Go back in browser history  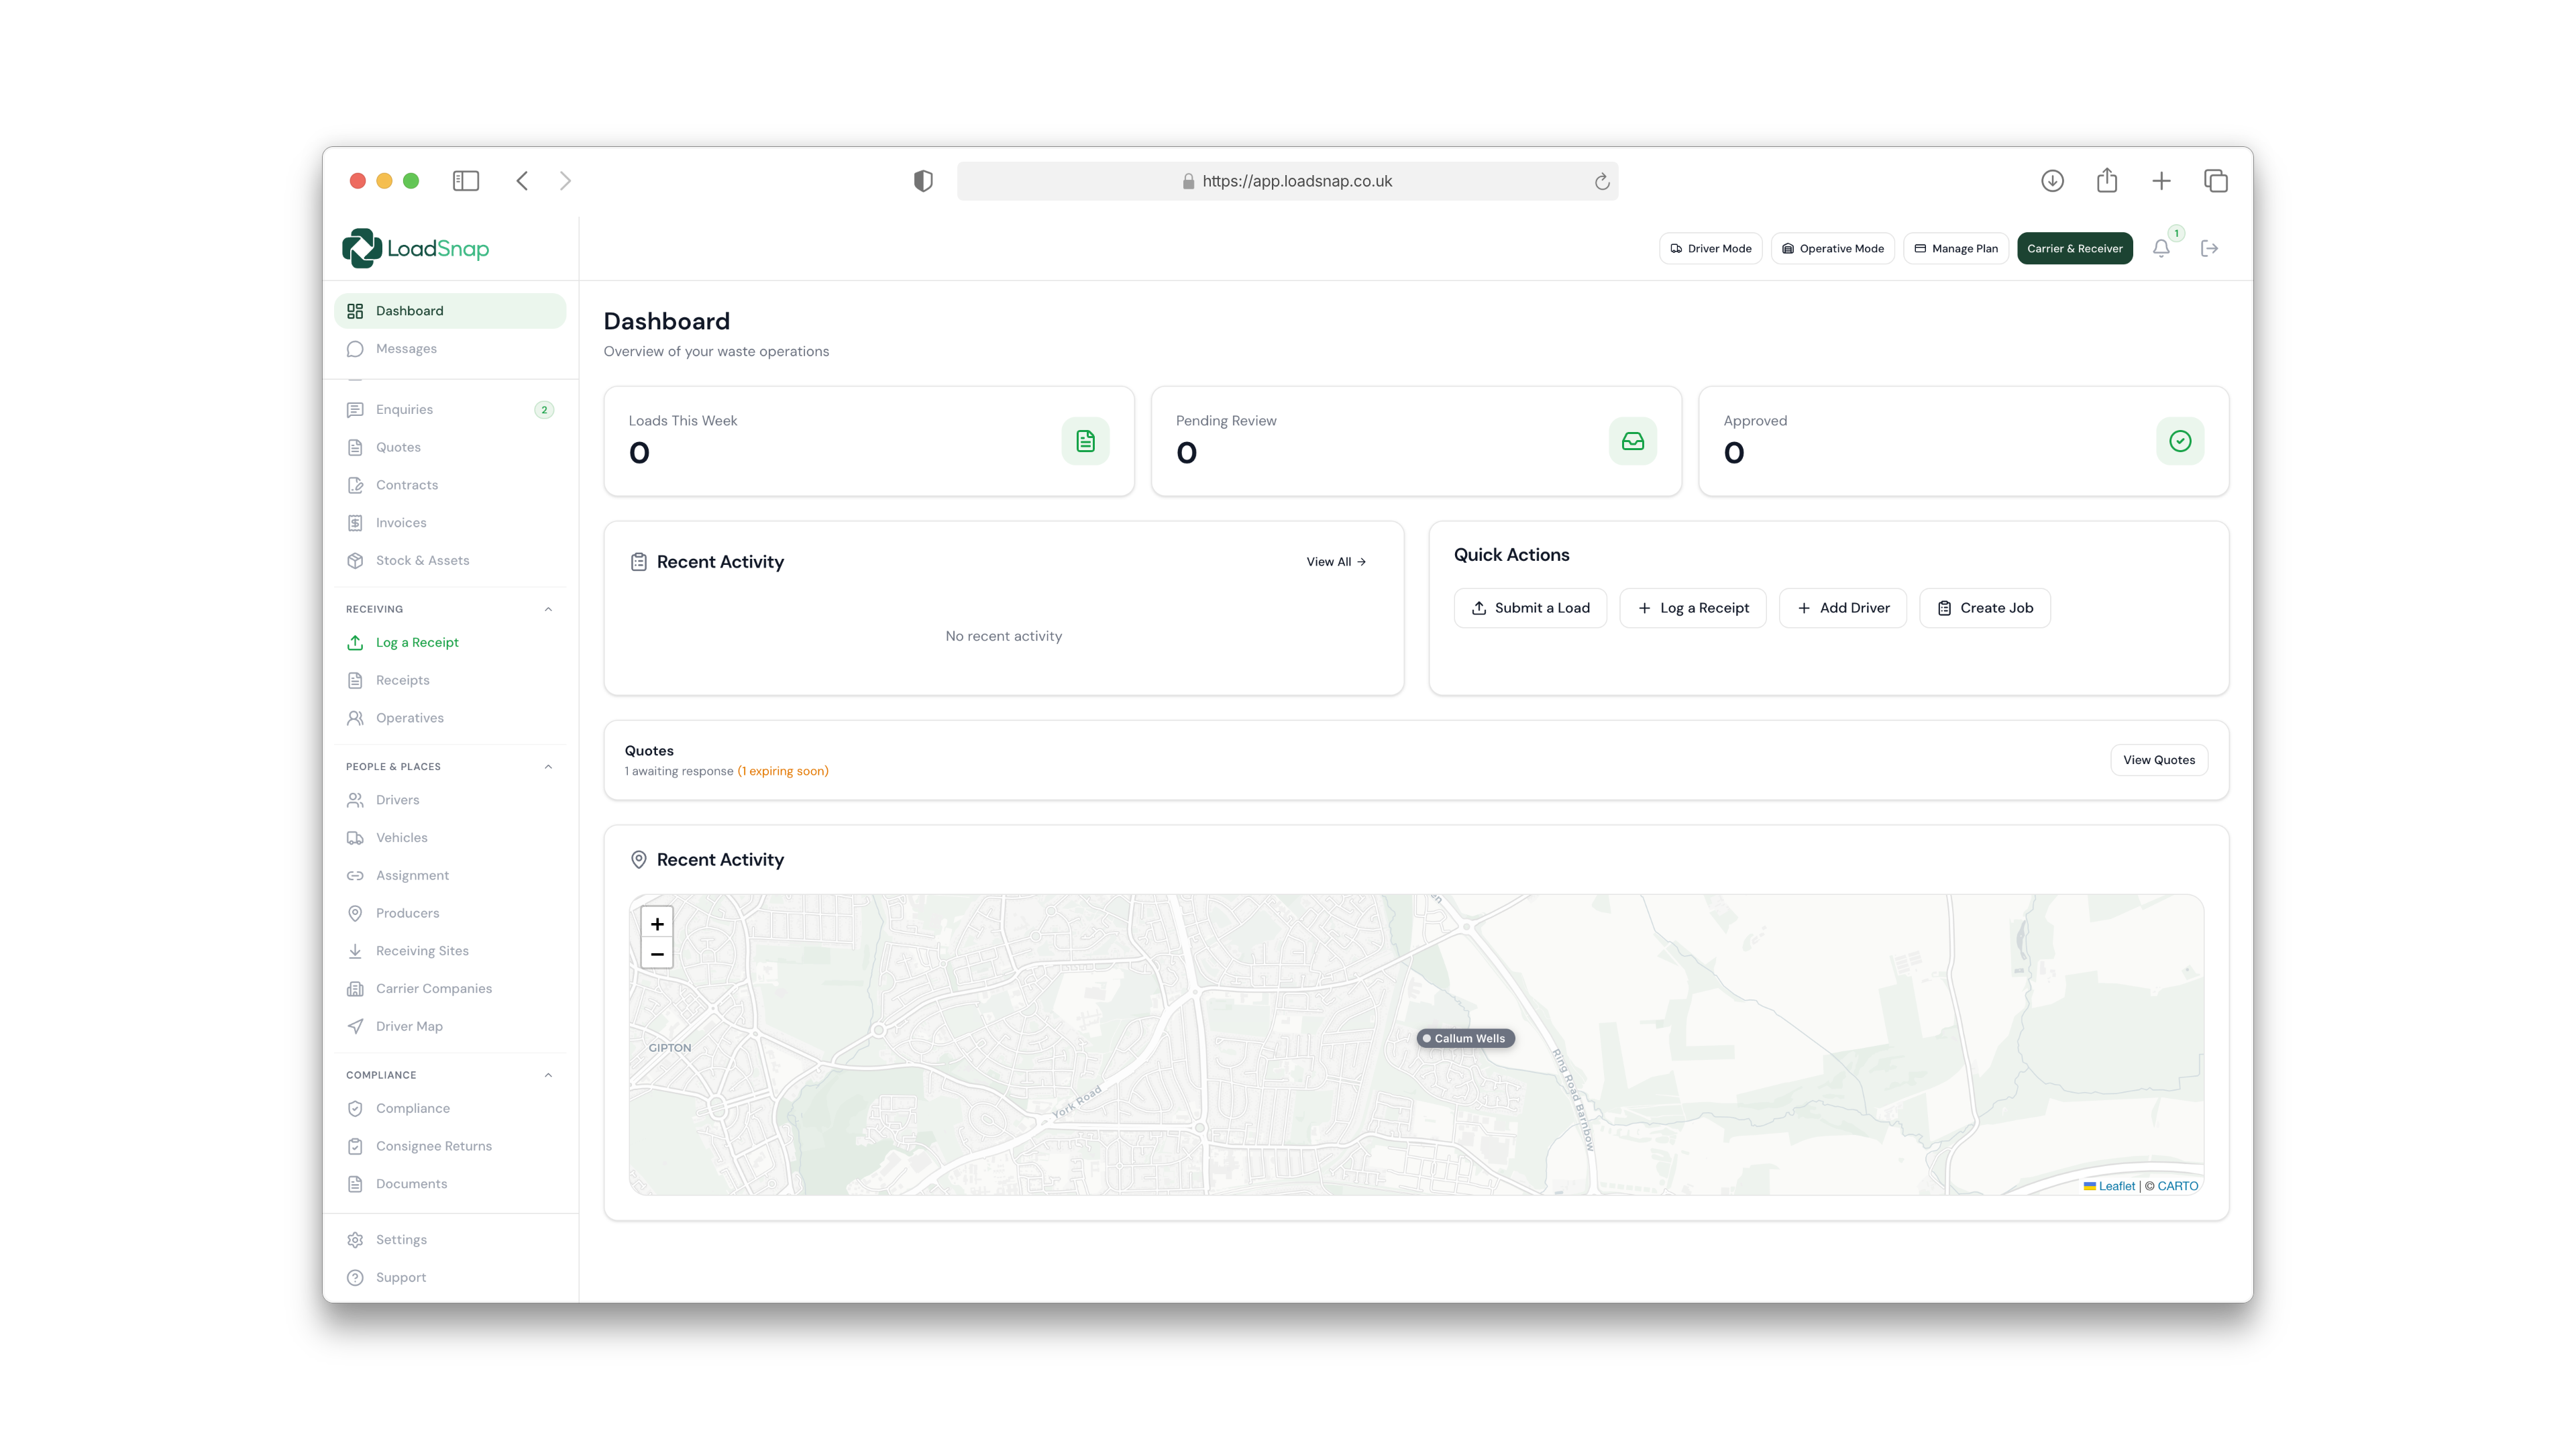pos(522,181)
